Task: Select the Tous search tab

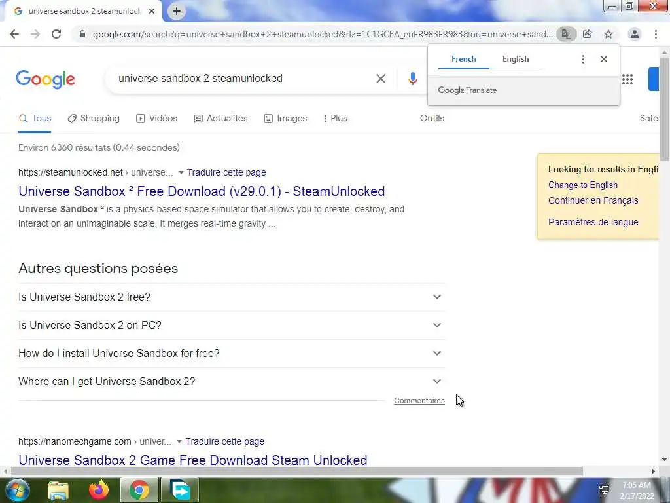Action: tap(35, 119)
